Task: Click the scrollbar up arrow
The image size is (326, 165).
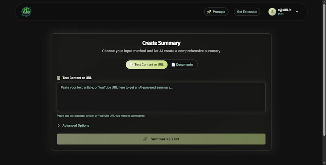Action: click(x=324, y=2)
